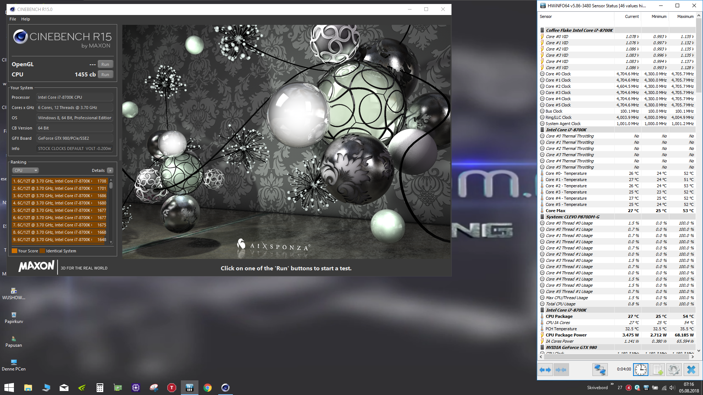Viewport: 703px width, 395px height.
Task: Reset HWiNFO min/max with clock button
Action: click(x=641, y=370)
